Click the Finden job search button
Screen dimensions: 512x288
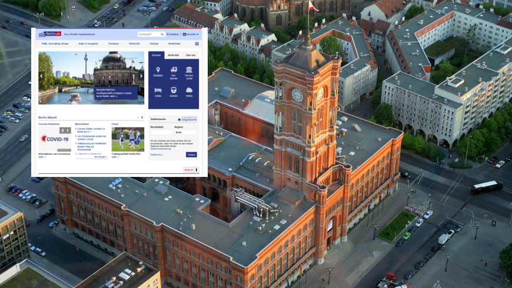[191, 155]
